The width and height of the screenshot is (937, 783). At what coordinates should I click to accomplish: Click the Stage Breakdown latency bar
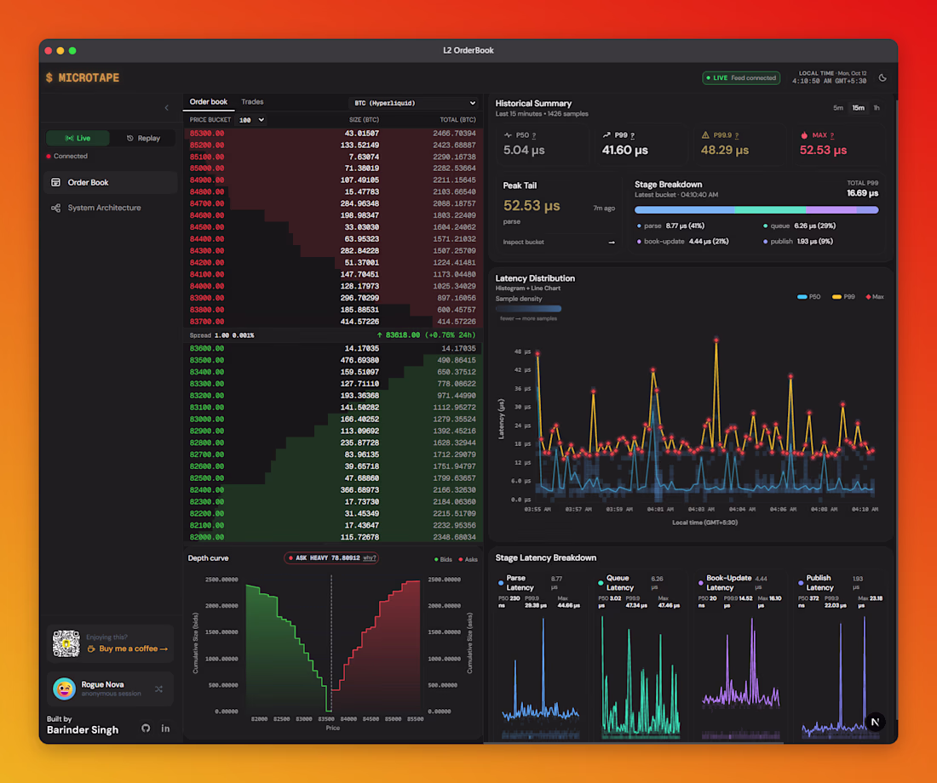[756, 210]
